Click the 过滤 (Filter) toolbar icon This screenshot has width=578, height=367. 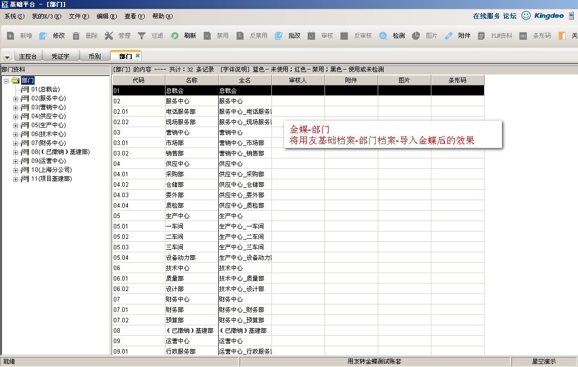(x=142, y=36)
